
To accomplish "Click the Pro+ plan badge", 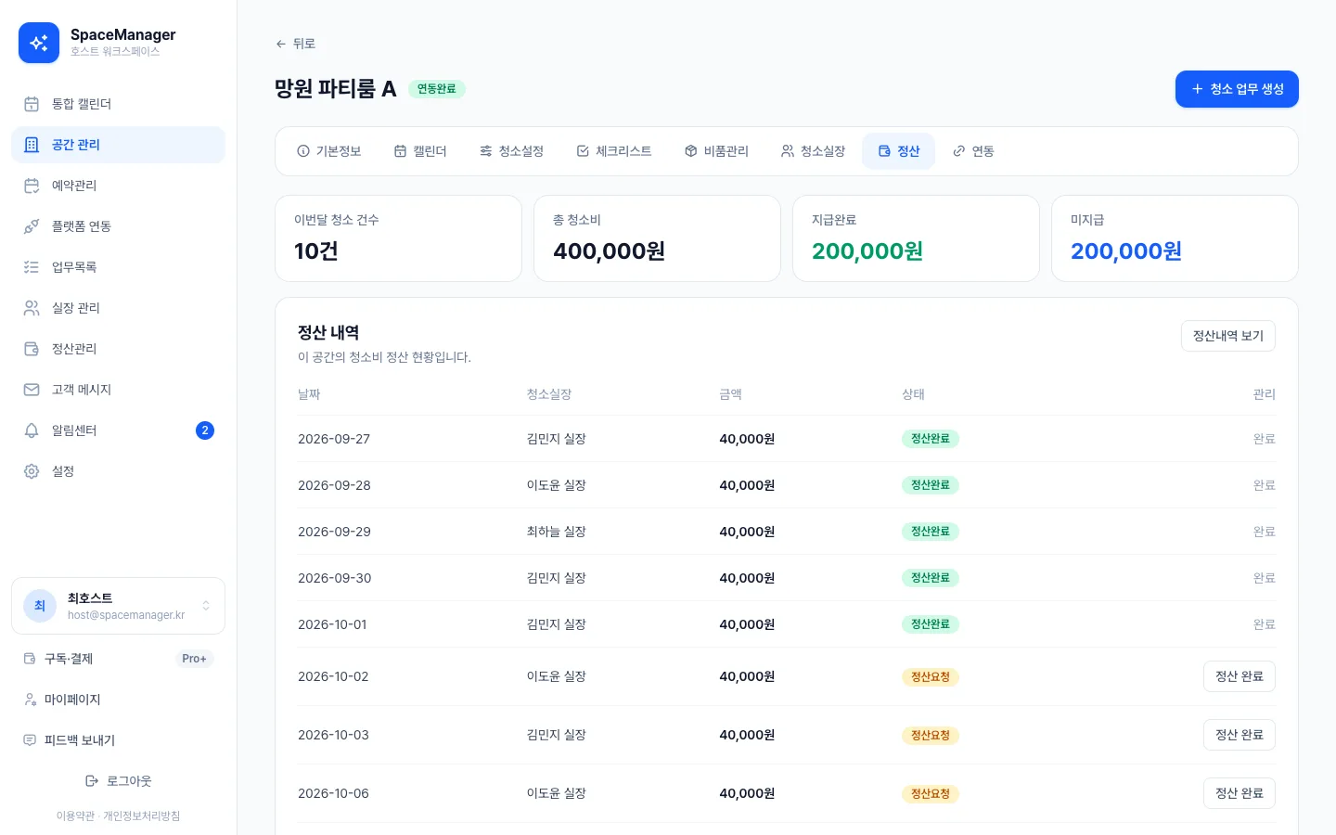I will [194, 659].
